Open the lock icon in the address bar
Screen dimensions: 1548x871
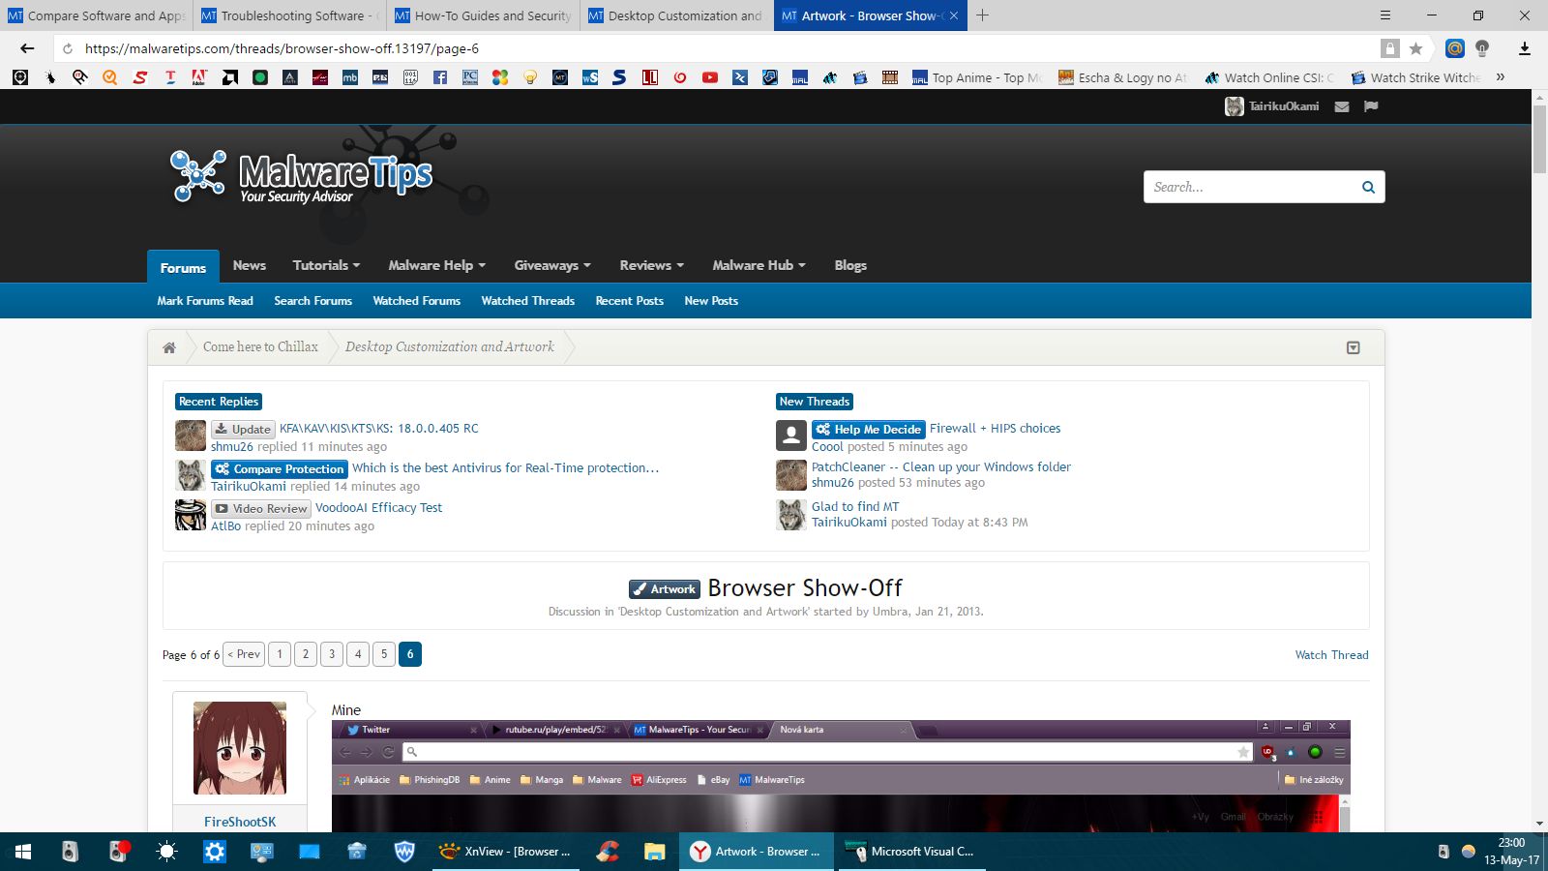point(1390,48)
